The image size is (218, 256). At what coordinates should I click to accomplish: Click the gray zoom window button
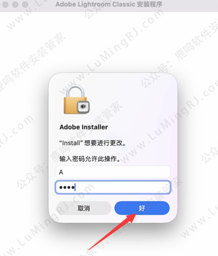(25, 4)
